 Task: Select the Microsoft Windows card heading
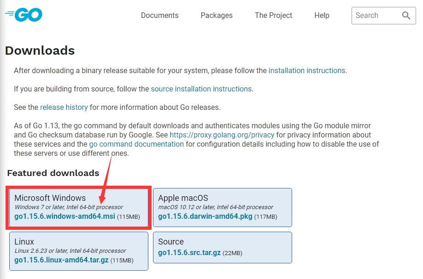click(50, 198)
